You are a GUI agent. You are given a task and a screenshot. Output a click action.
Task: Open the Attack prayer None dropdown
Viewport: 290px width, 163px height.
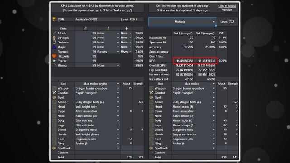click(126, 33)
